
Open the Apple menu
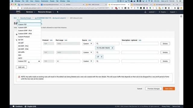pos(12,1)
